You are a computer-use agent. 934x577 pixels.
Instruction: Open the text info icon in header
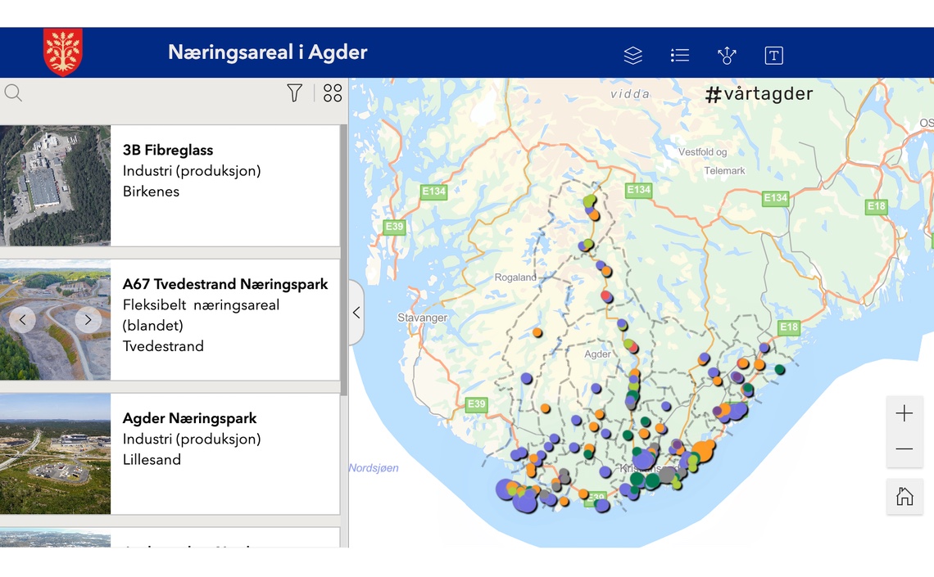773,55
